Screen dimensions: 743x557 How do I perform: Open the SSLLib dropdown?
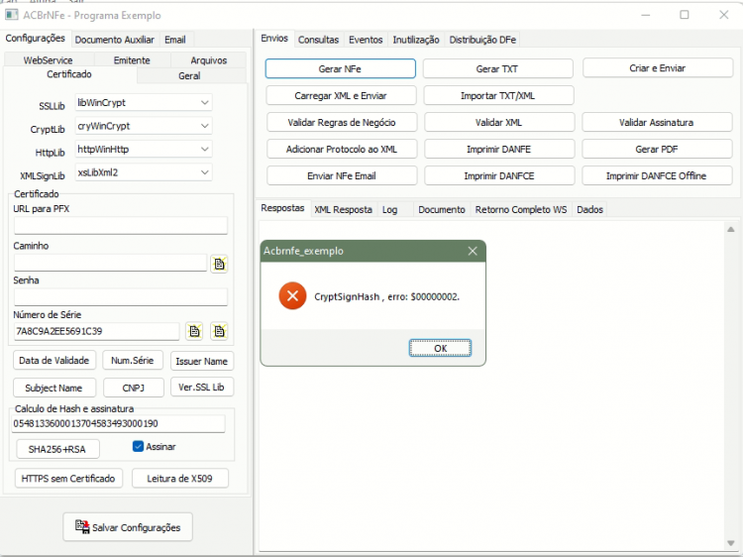144,102
